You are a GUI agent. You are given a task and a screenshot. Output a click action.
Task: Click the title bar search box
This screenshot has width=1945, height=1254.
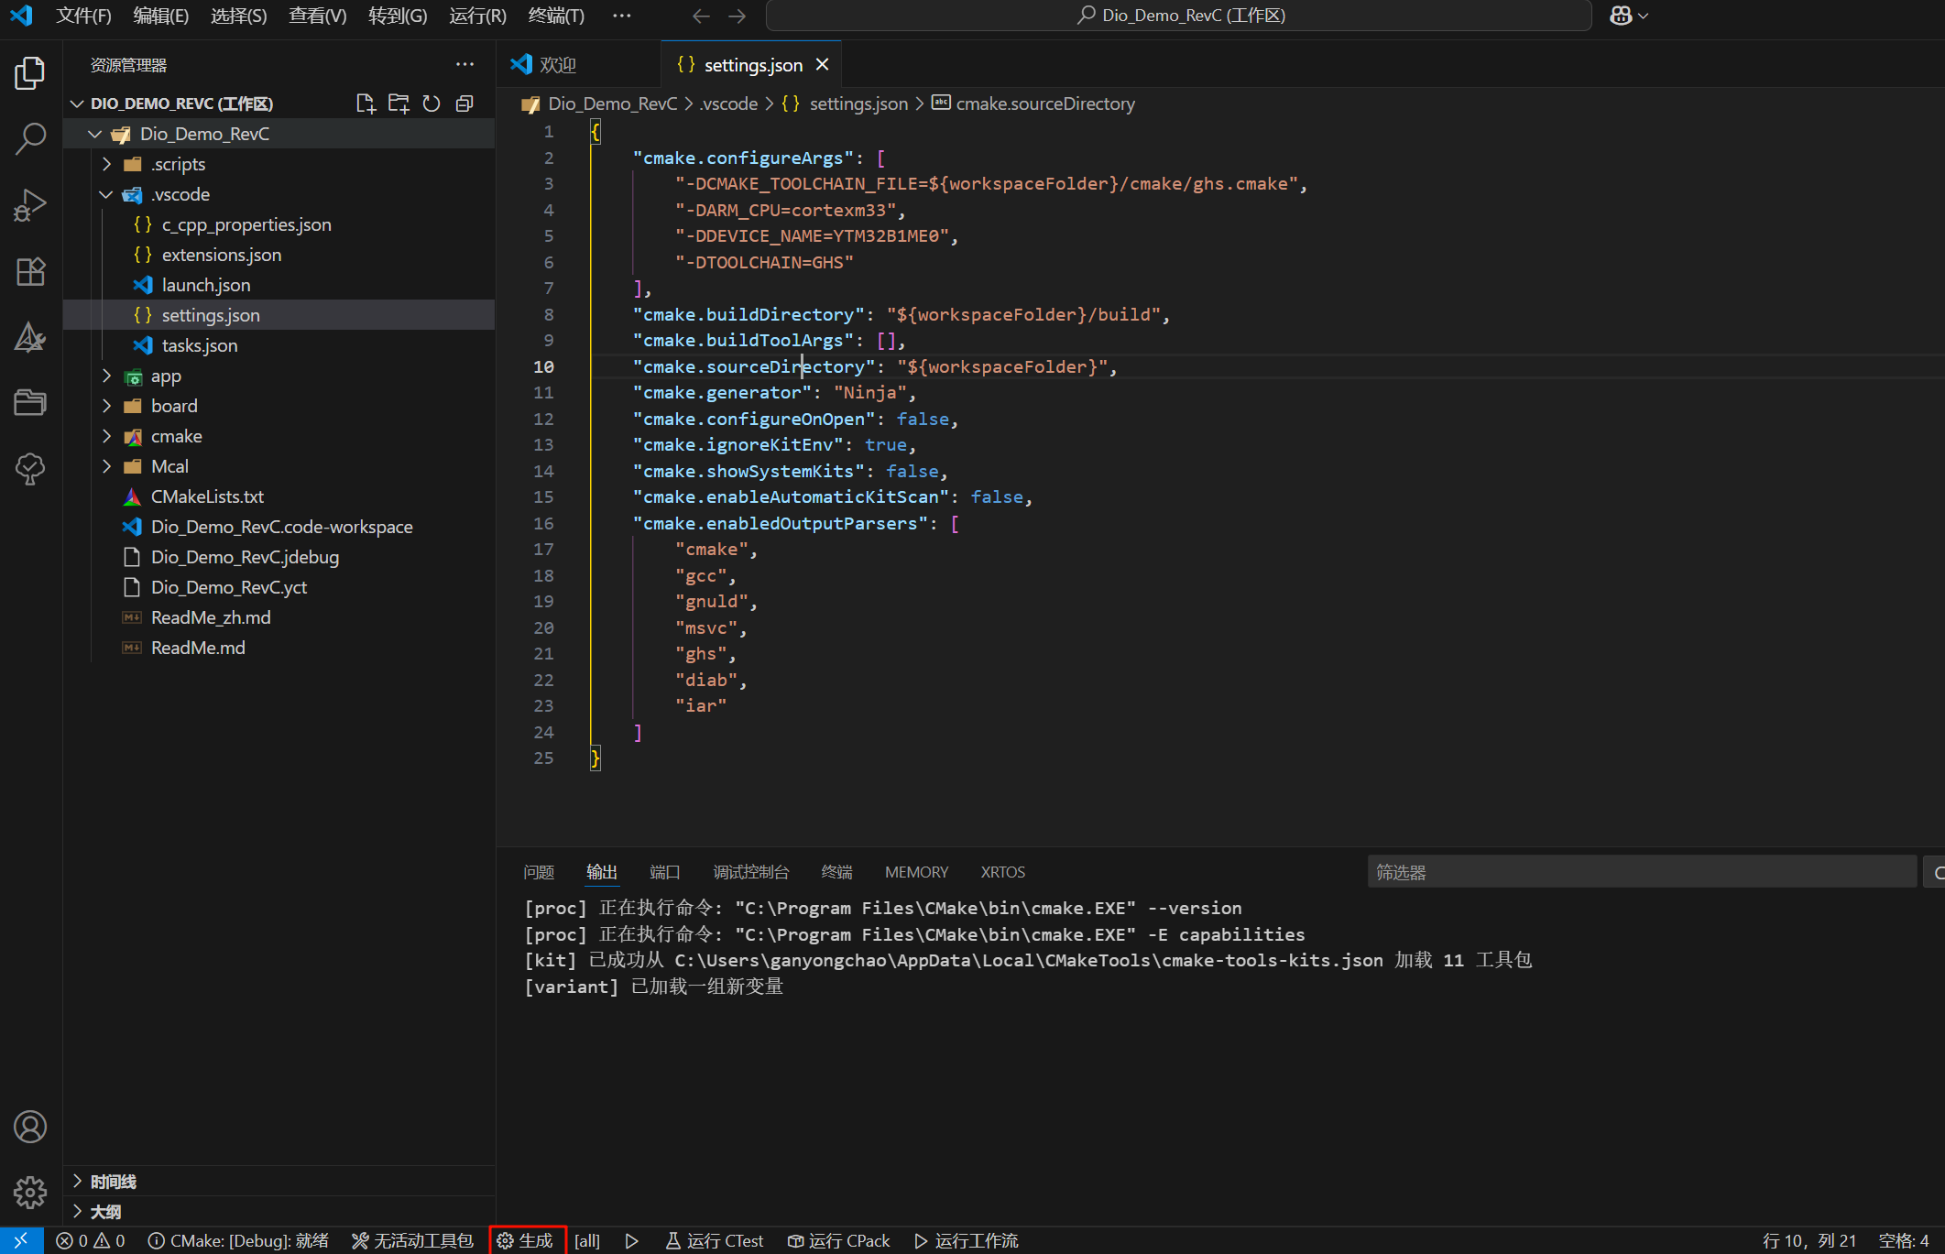[1179, 16]
